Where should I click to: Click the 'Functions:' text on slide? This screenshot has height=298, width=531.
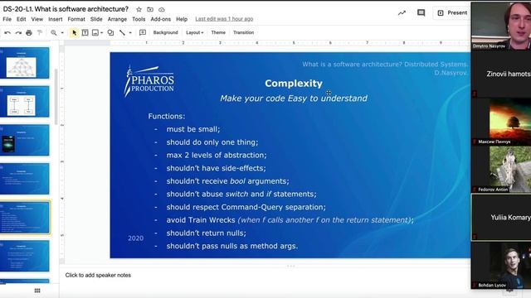click(x=167, y=116)
